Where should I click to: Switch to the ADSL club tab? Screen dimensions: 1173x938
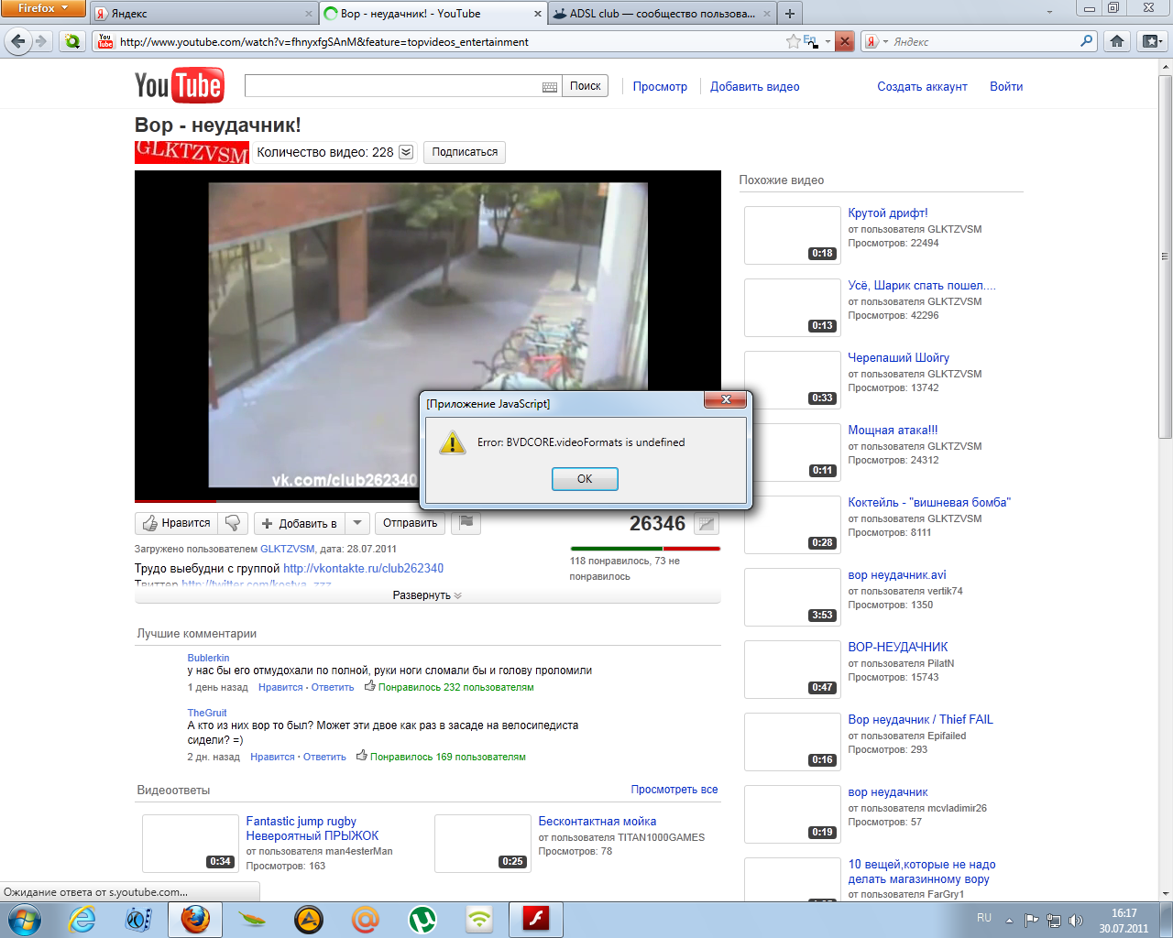coord(663,14)
